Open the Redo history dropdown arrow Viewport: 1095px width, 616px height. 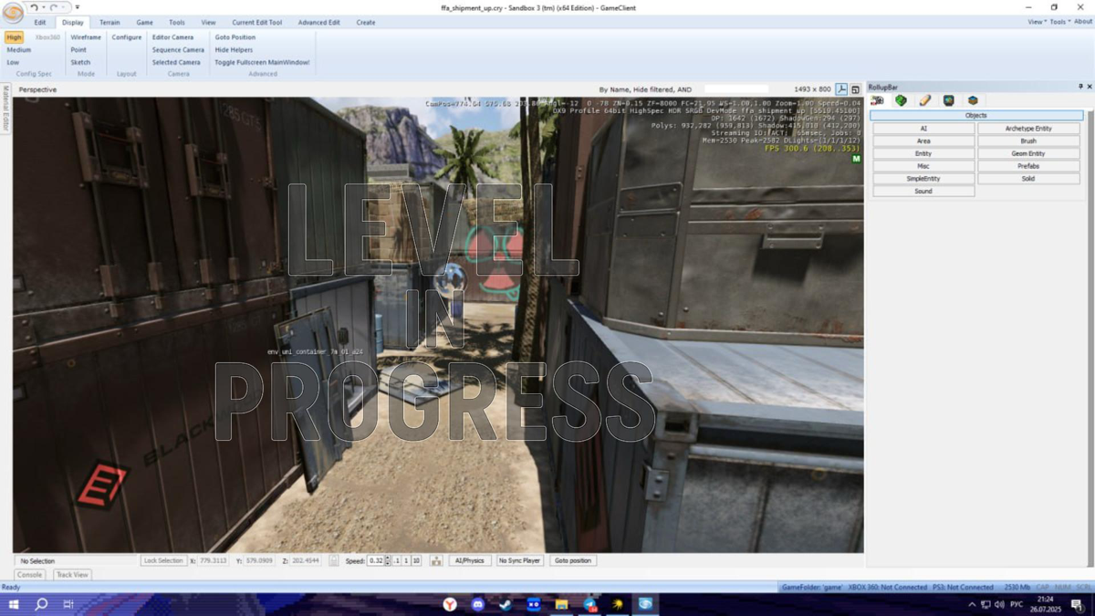tap(62, 7)
